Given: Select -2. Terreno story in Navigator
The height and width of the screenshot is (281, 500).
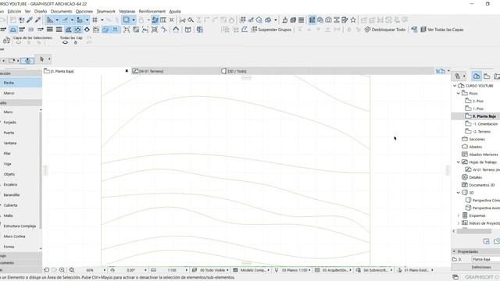Looking at the screenshot, I should [481, 132].
